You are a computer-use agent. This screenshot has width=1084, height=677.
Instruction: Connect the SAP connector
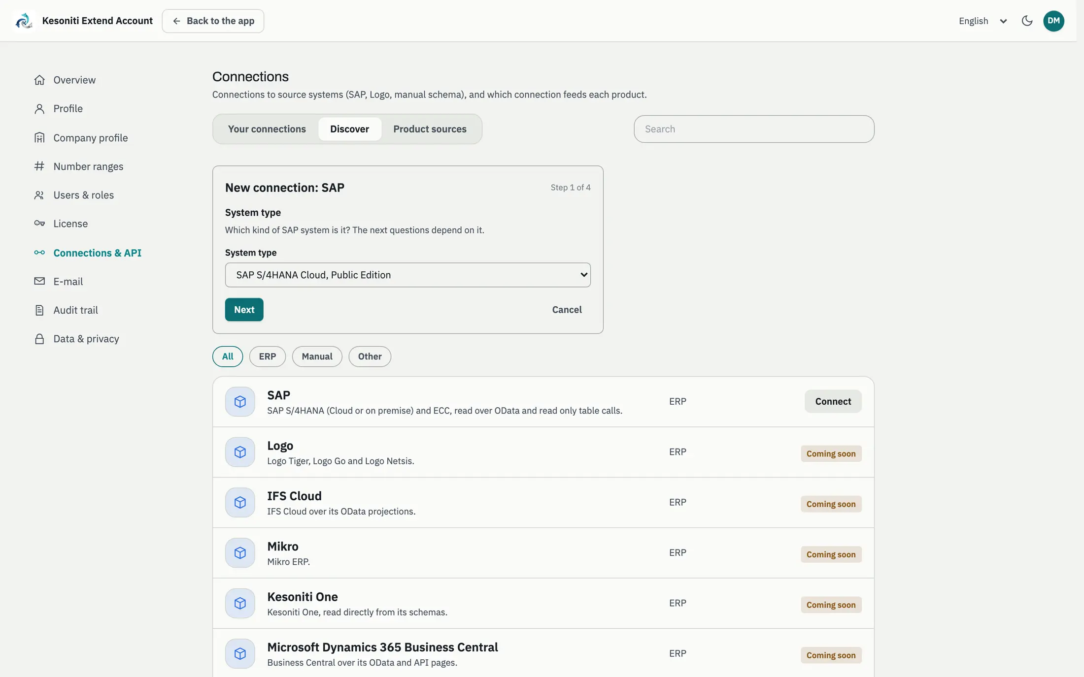point(833,401)
